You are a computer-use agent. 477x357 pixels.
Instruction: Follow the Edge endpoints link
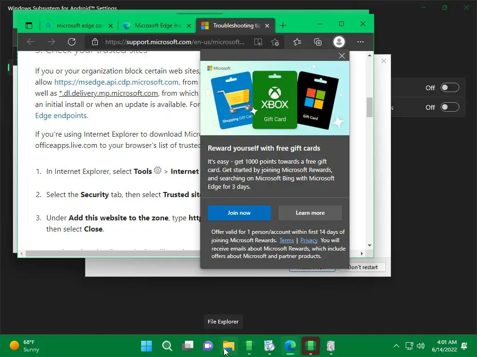pyautogui.click(x=61, y=116)
